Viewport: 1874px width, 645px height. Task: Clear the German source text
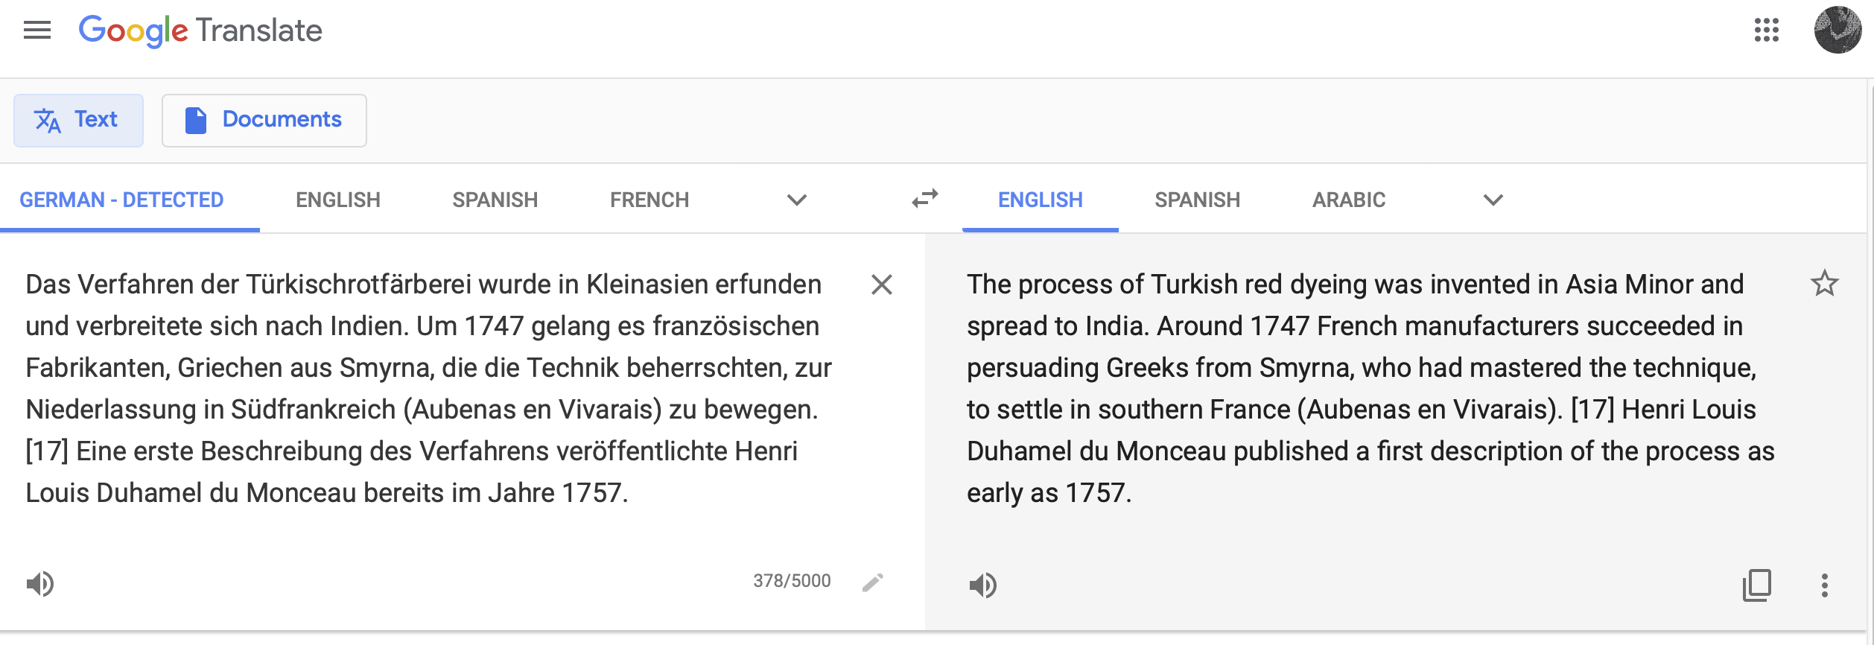click(x=881, y=285)
